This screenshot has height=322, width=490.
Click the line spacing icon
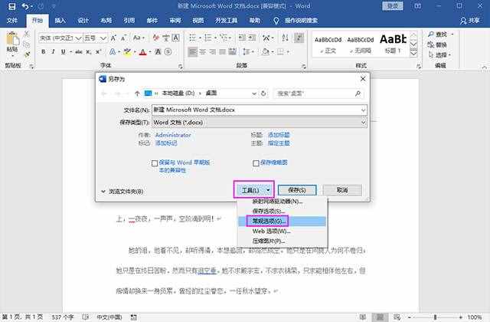tap(247, 51)
